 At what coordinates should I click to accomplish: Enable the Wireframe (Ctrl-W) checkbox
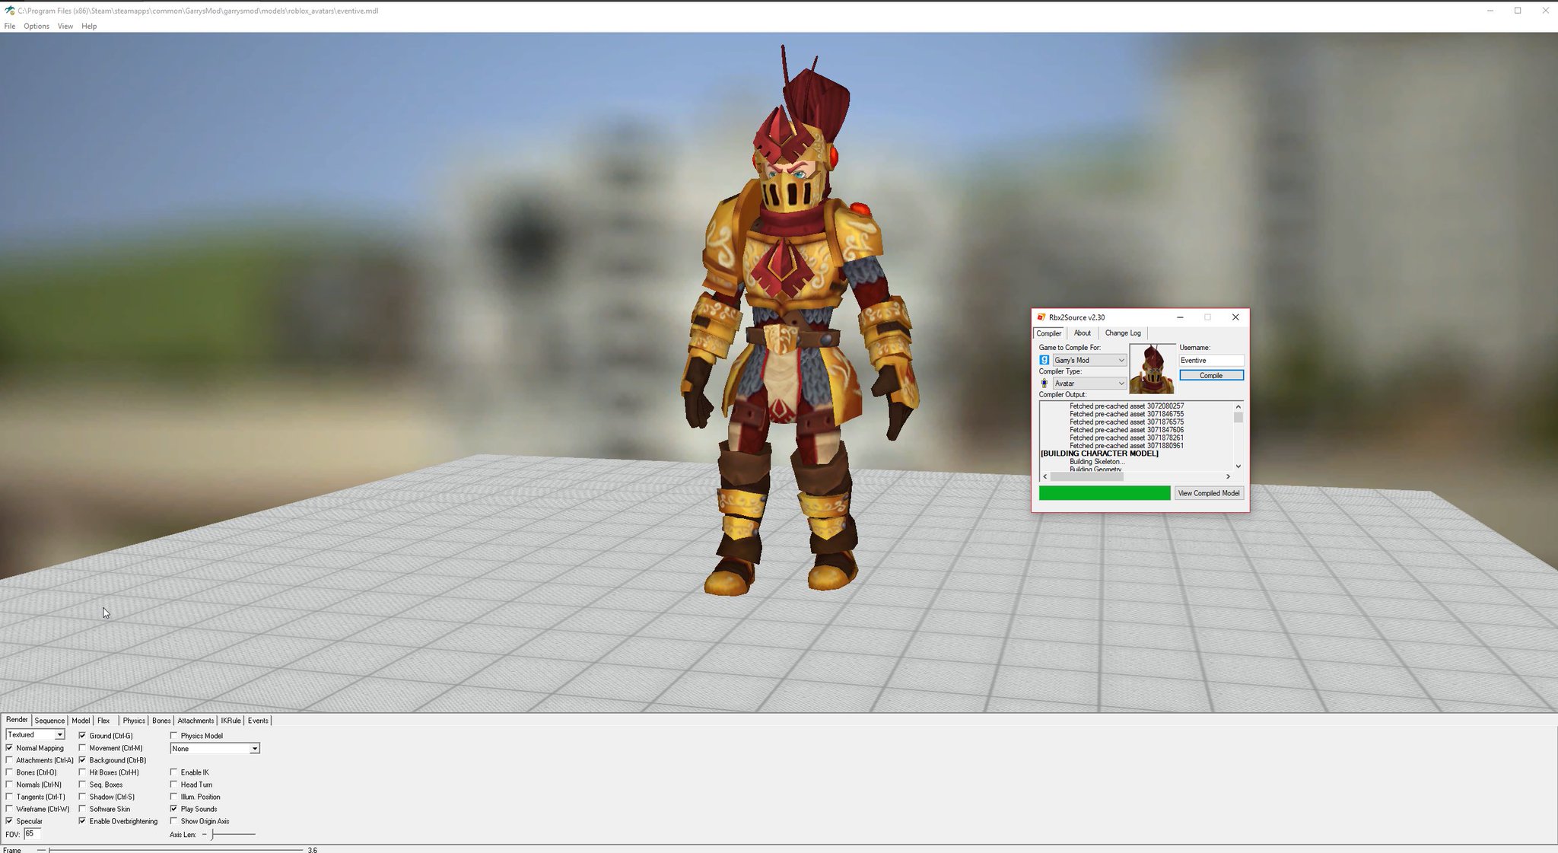point(9,809)
